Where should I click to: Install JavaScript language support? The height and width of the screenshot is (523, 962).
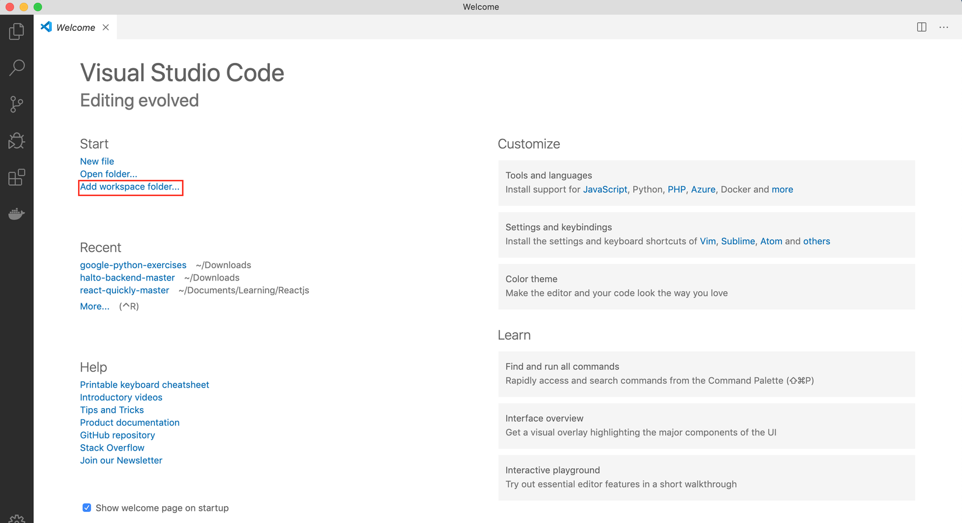tap(605, 189)
